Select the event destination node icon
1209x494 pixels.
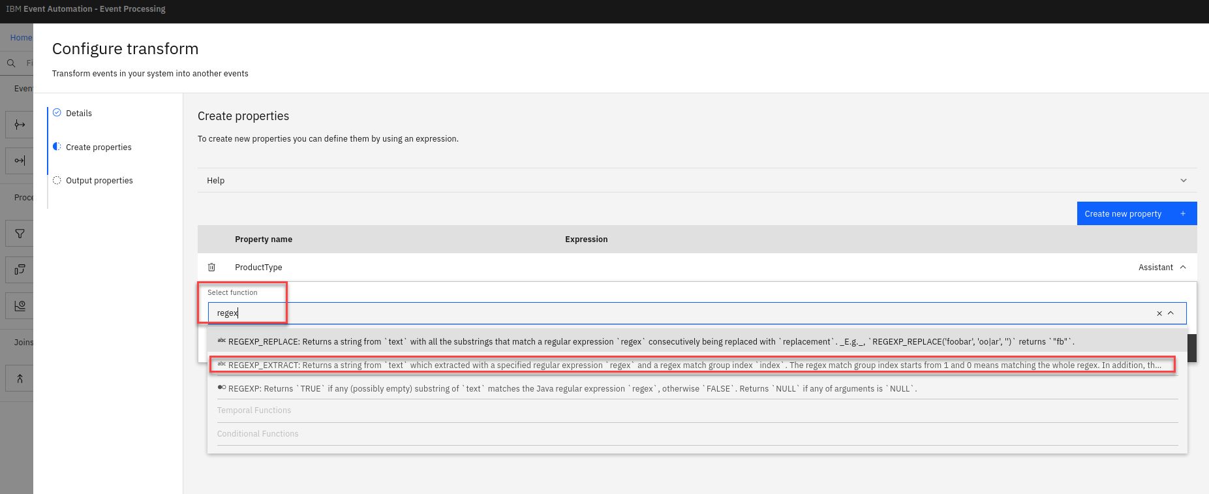click(x=20, y=161)
